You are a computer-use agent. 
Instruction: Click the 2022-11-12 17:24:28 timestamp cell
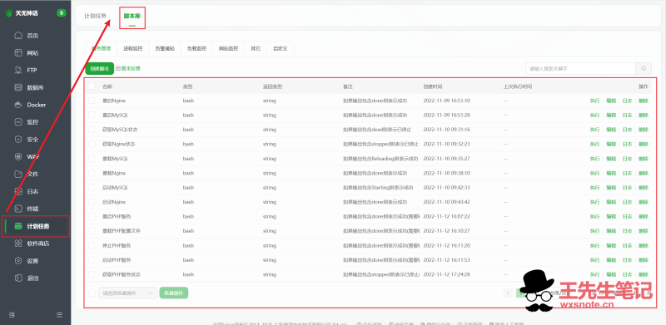click(447, 274)
